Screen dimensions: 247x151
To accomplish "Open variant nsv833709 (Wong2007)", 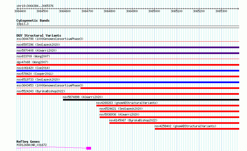I will [33, 56].
